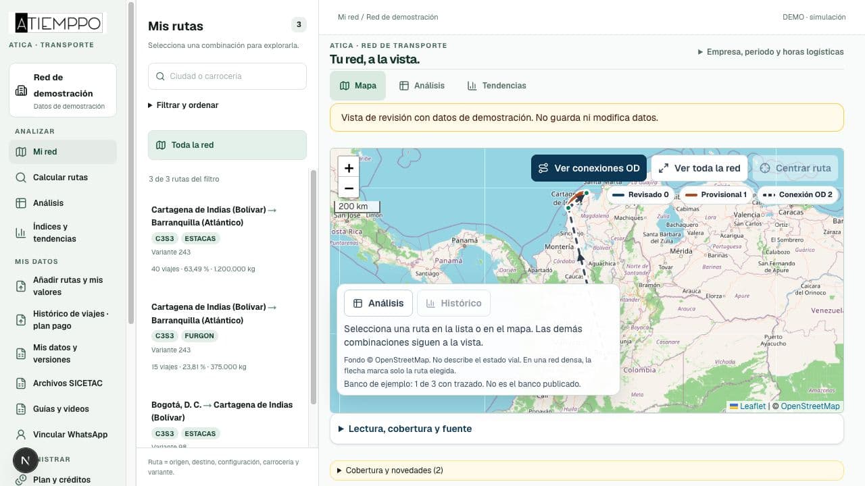Open the Tendencias tab
This screenshot has height=486, width=865.
coord(496,86)
